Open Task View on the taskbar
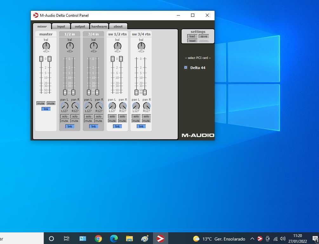The image size is (319, 244). [x=67, y=239]
